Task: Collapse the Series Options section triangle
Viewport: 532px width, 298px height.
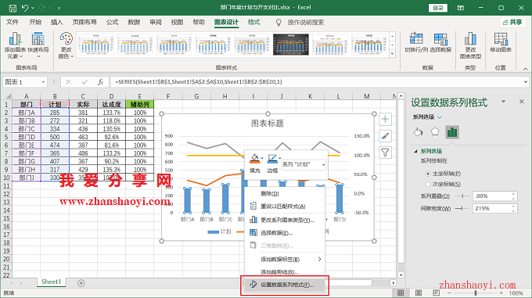Action: click(415, 151)
